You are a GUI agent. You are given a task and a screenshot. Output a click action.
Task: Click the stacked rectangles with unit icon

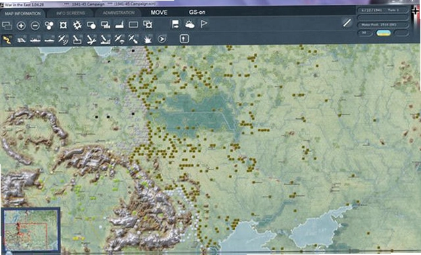pyautogui.click(x=147, y=25)
